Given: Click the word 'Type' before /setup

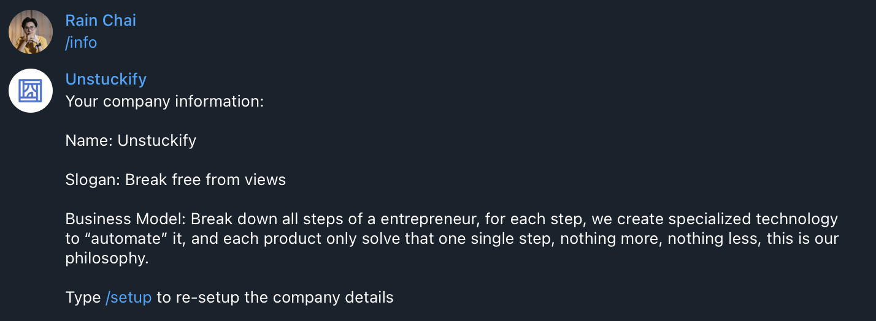Looking at the screenshot, I should pyautogui.click(x=83, y=298).
